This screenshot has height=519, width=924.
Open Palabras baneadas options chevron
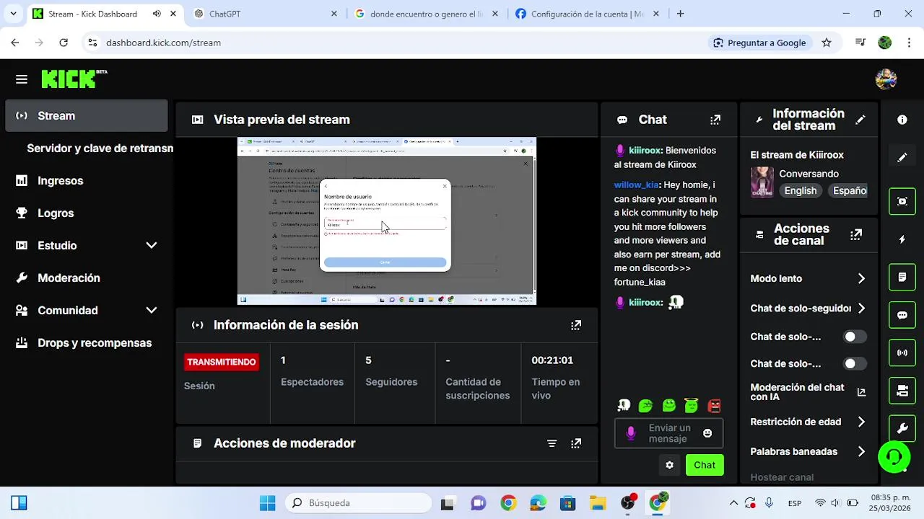pyautogui.click(x=861, y=452)
